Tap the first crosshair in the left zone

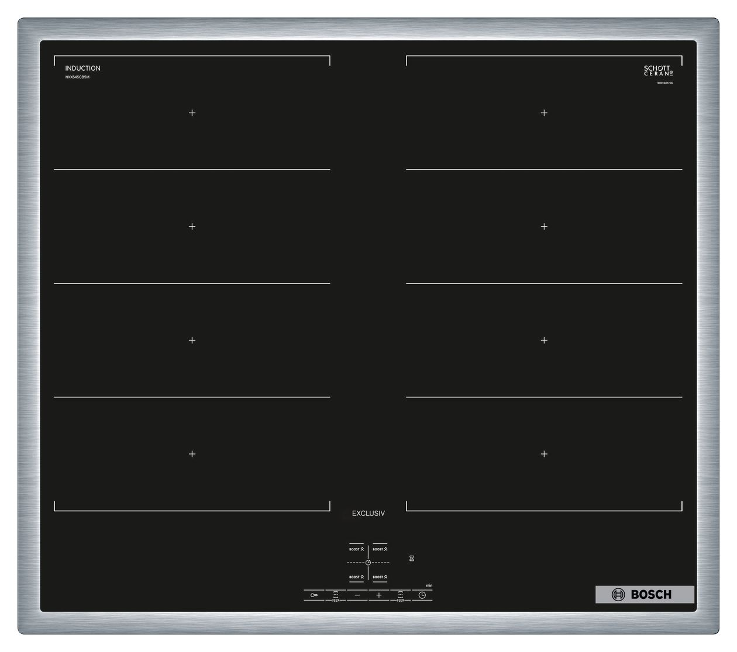(x=192, y=113)
